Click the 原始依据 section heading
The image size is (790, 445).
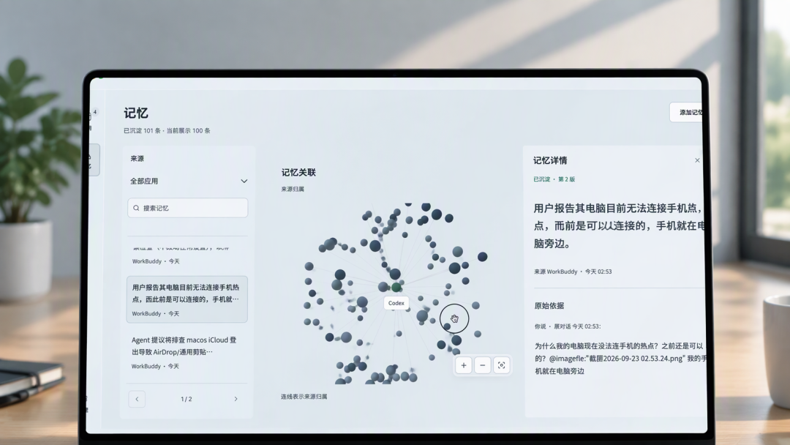[x=549, y=306]
